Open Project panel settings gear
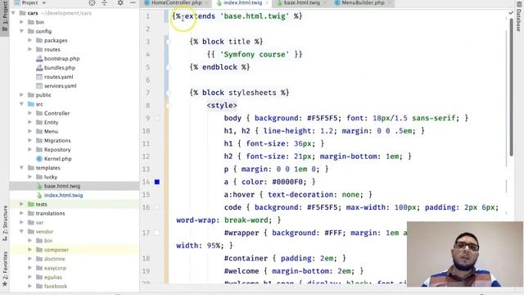The height and width of the screenshot is (295, 524). [120, 2]
